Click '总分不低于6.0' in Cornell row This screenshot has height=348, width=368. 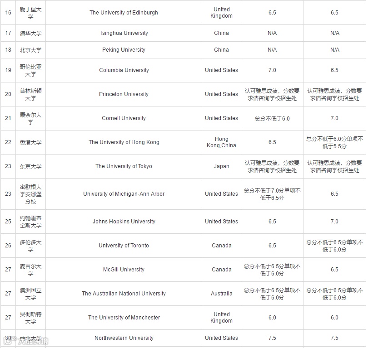272,119
